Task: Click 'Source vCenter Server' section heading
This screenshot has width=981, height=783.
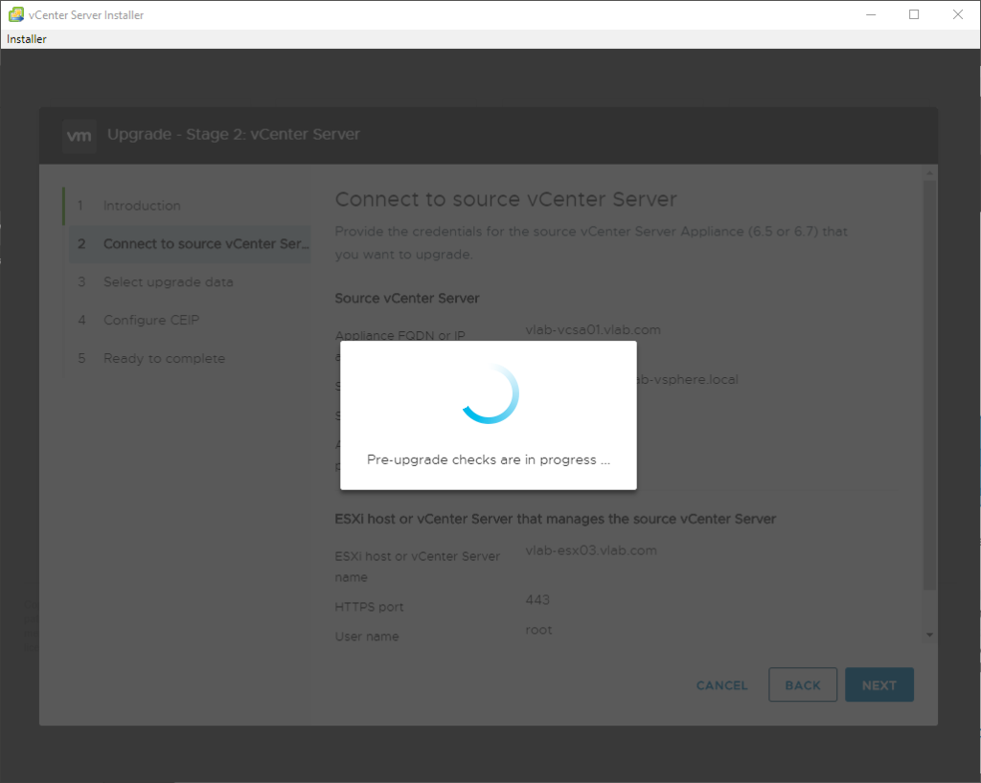Action: point(406,298)
